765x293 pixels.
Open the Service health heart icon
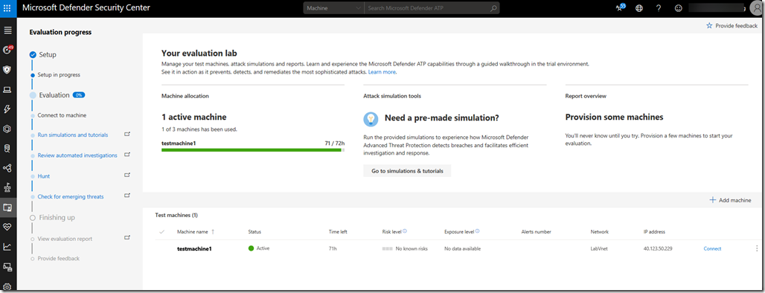(7, 227)
